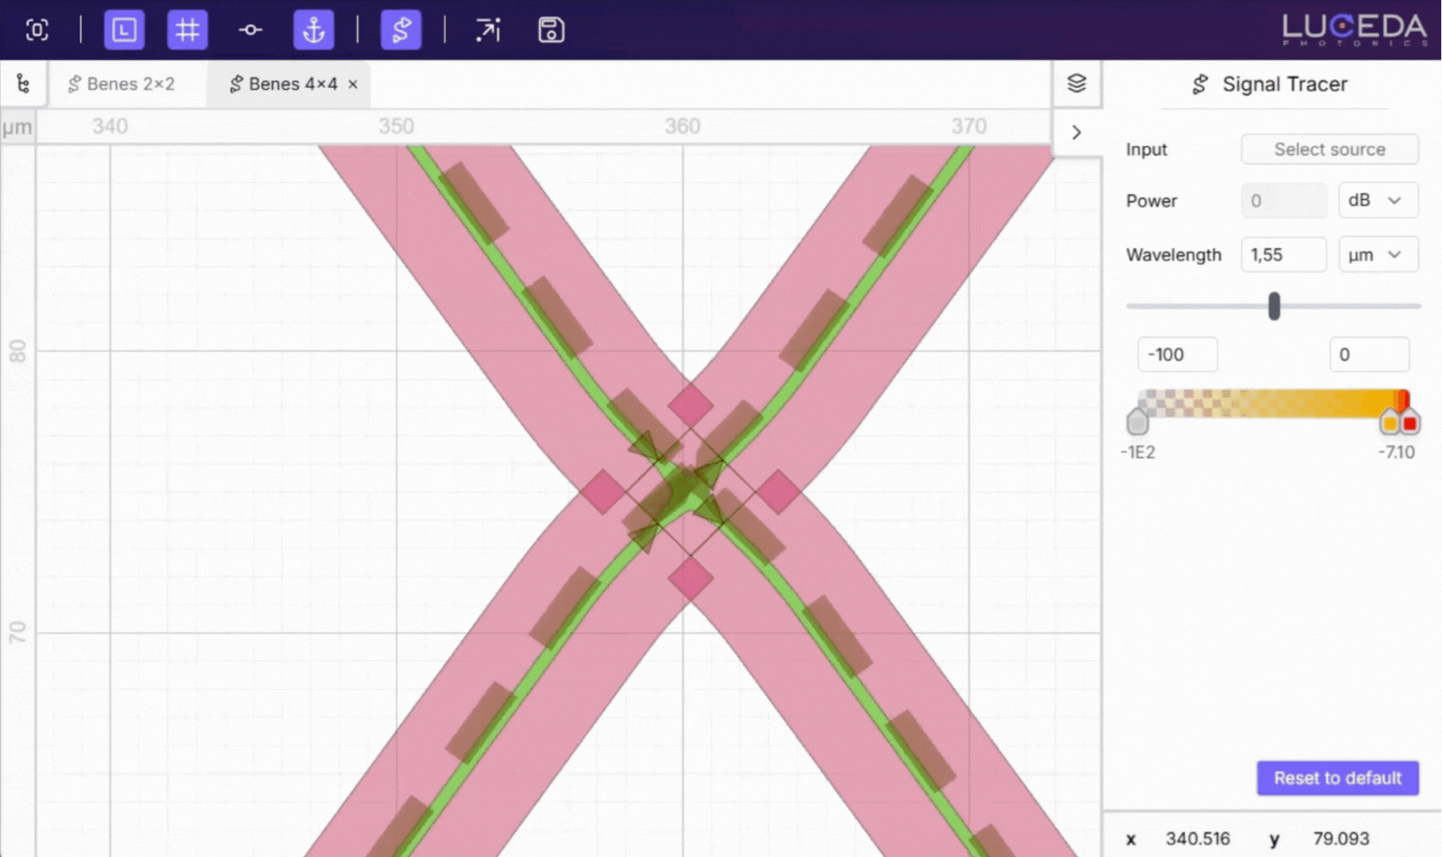
Task: Close the Benes 4×4 tab
Action: coord(353,84)
